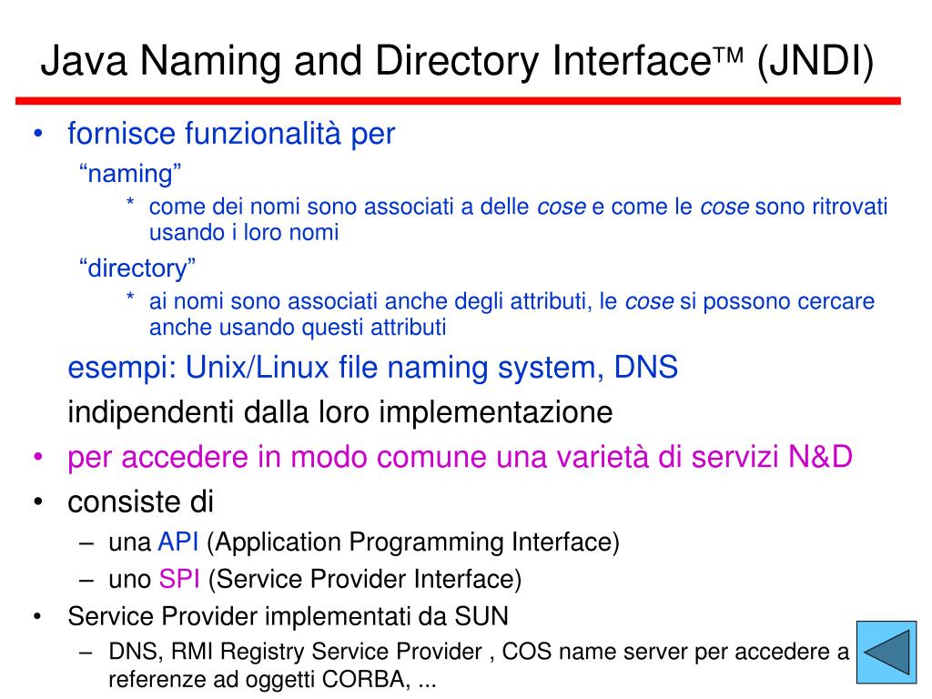
Task: Click '(Service Provider Interface)'
Action: coord(365,580)
